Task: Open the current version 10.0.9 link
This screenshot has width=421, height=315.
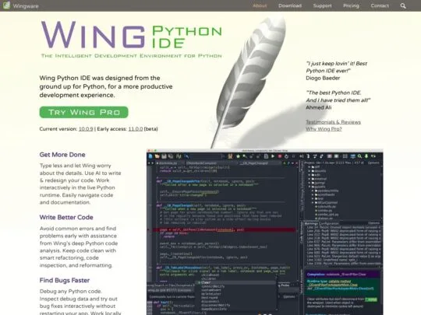Action: [x=86, y=129]
